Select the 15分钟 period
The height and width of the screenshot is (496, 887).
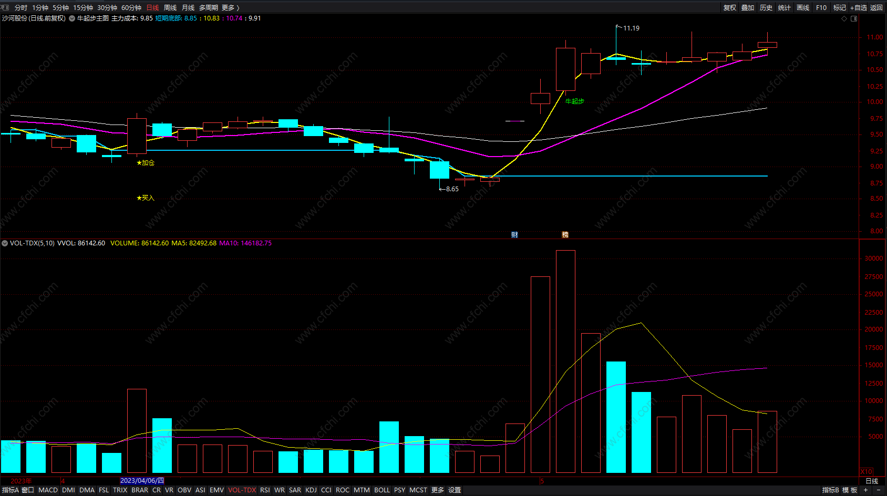83,8
